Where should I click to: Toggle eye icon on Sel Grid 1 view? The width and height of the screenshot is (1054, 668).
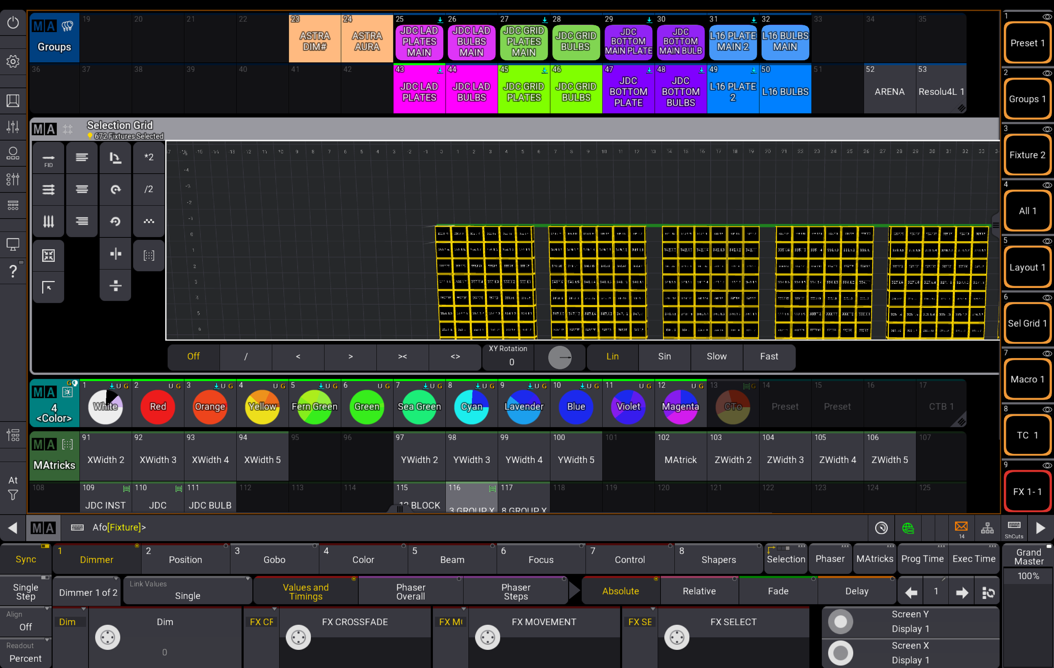click(1046, 298)
